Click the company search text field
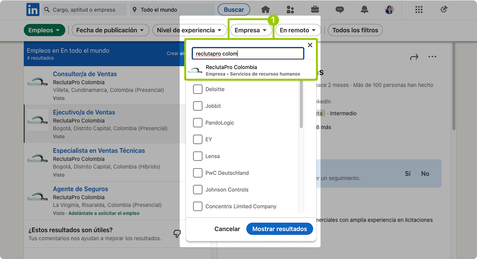This screenshot has width=477, height=259. 247,54
